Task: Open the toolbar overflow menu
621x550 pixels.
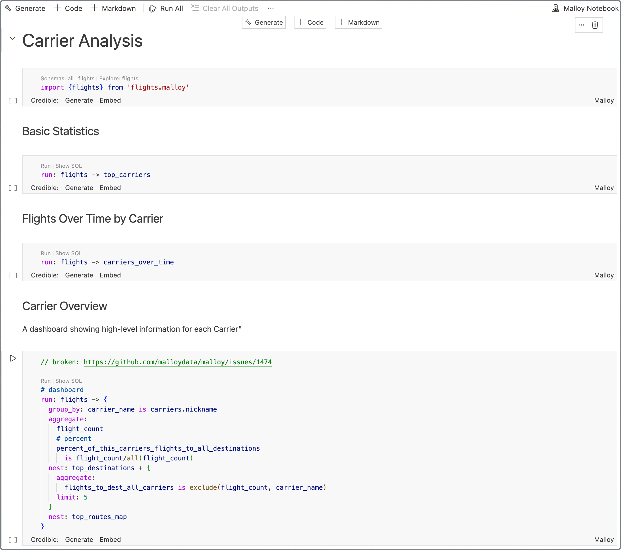Action: (x=271, y=8)
